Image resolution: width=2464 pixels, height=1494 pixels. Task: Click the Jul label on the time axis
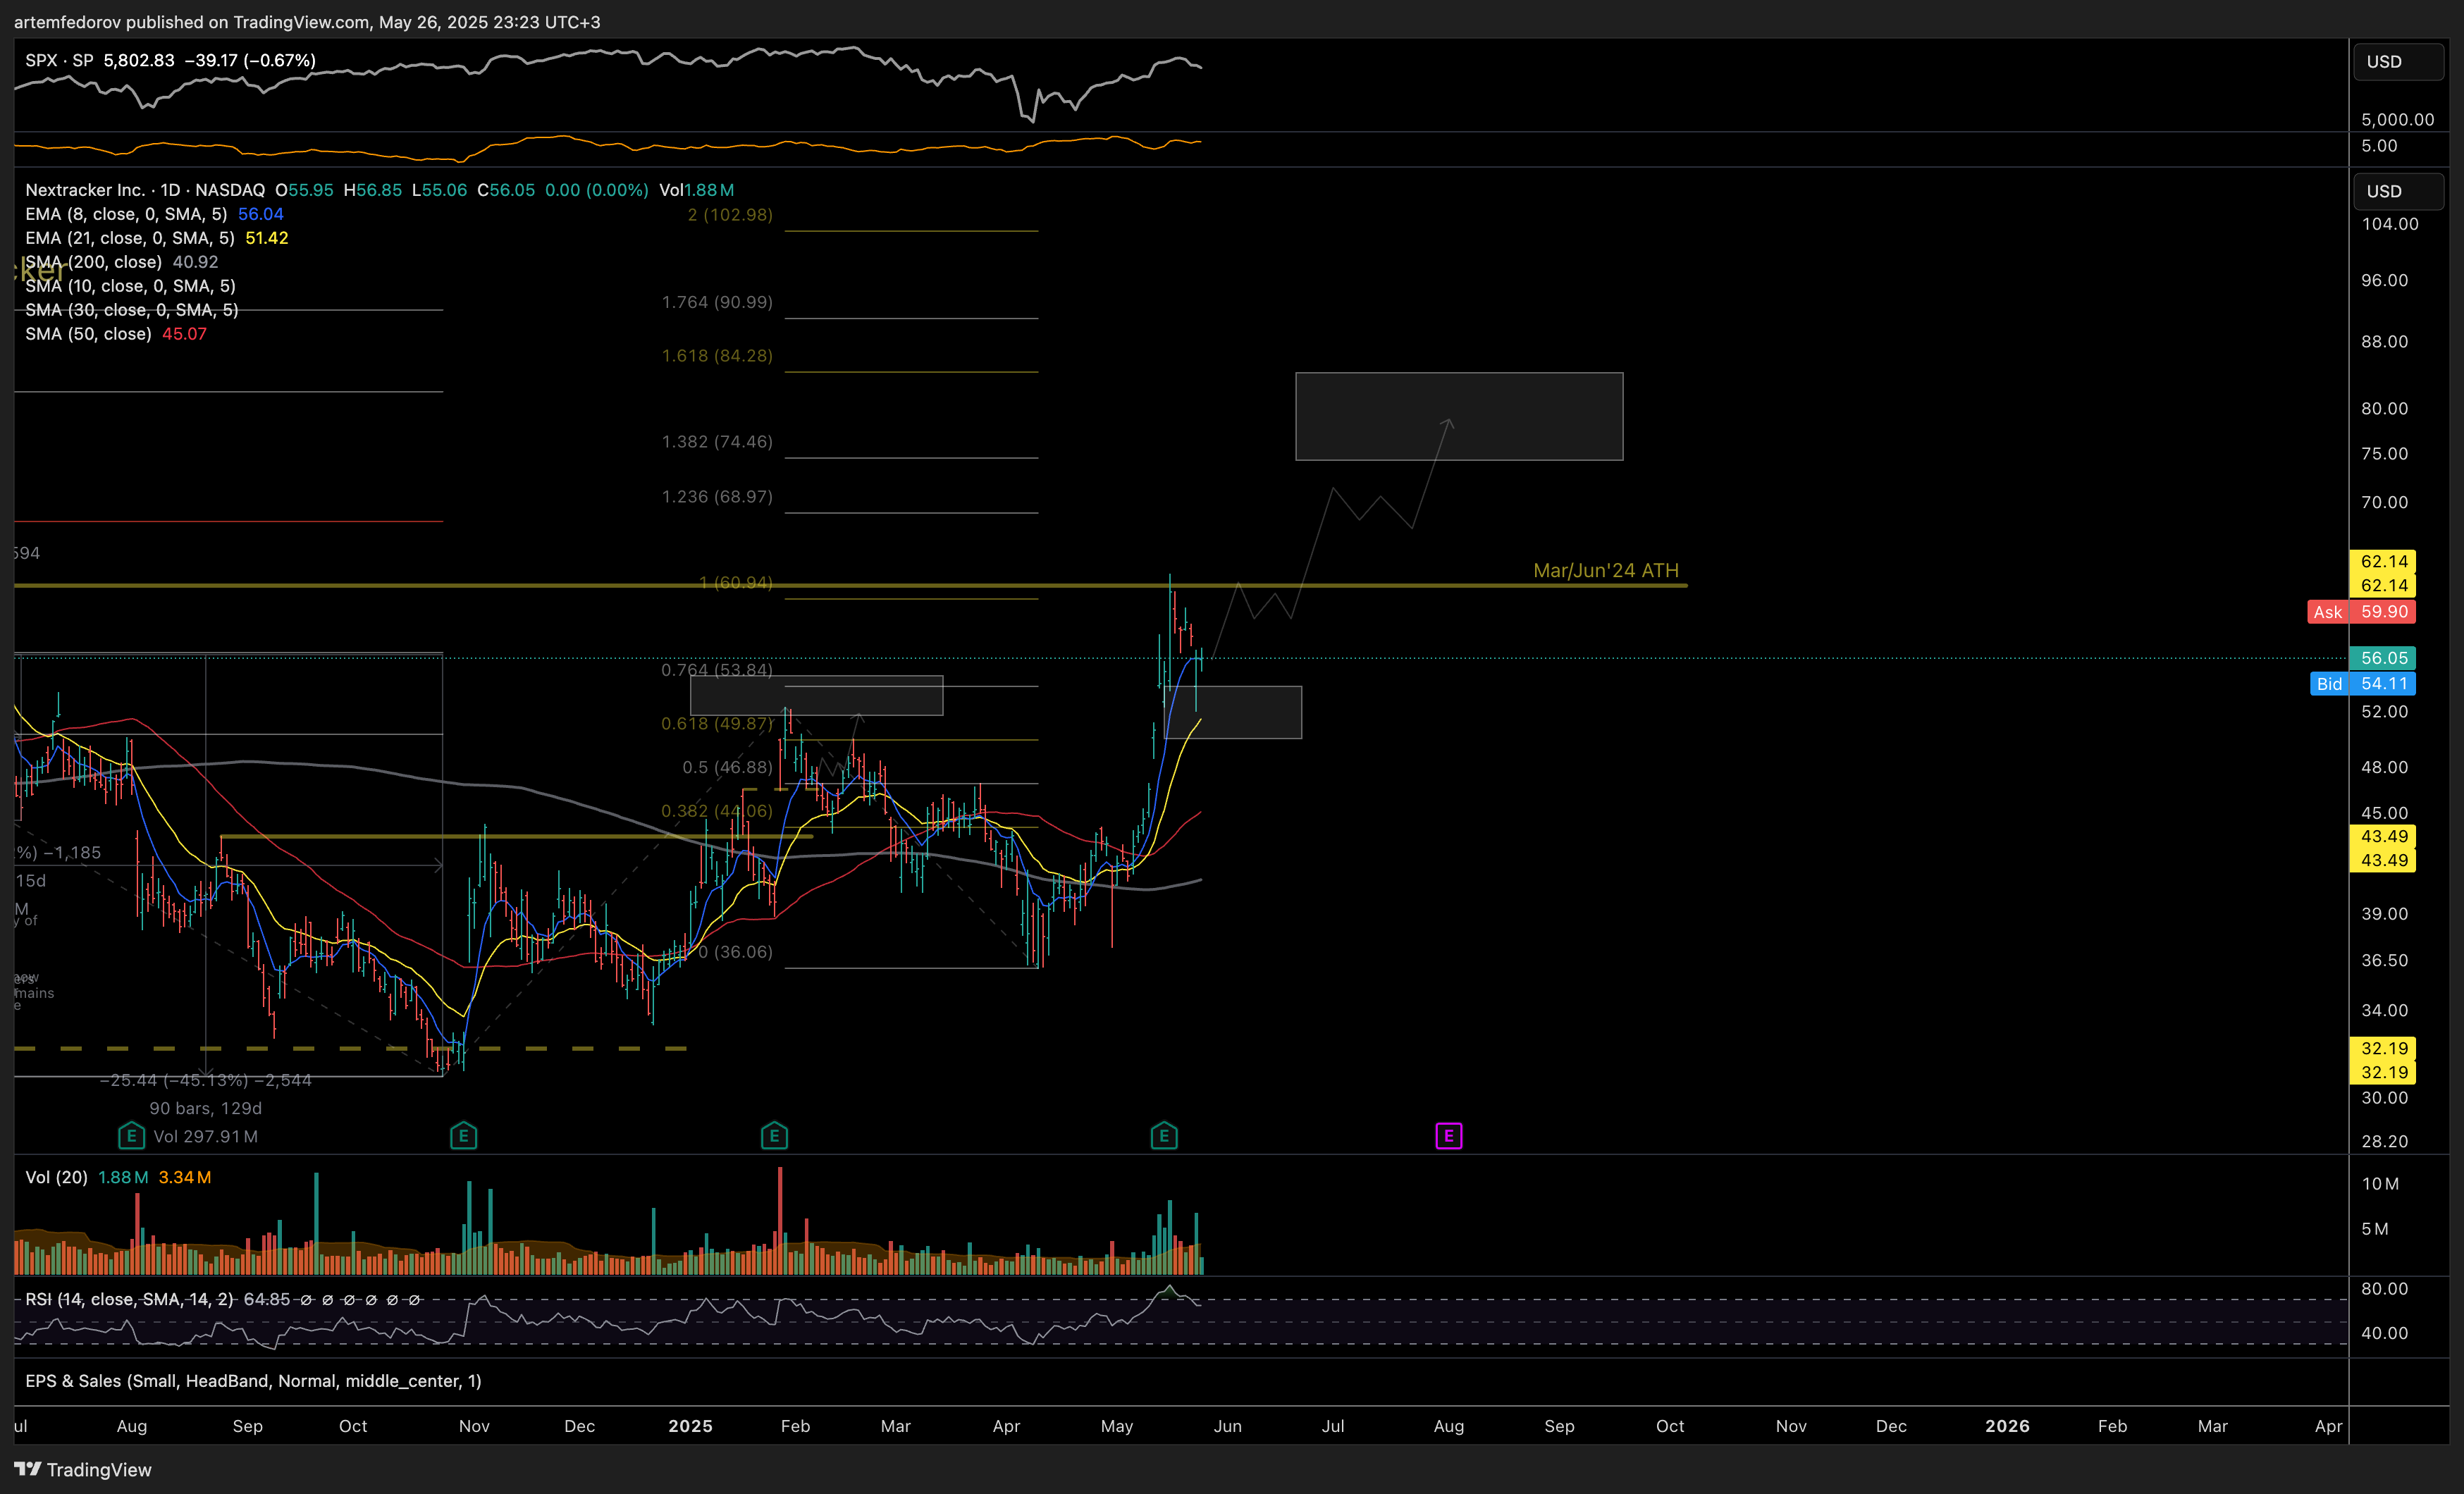1333,1426
